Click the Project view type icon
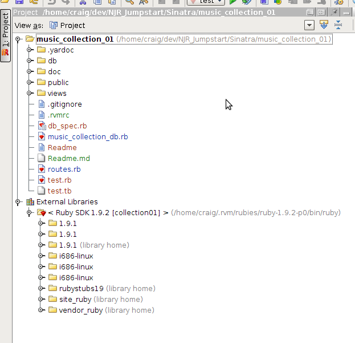Image resolution: width=355 pixels, height=343 pixels. point(54,25)
